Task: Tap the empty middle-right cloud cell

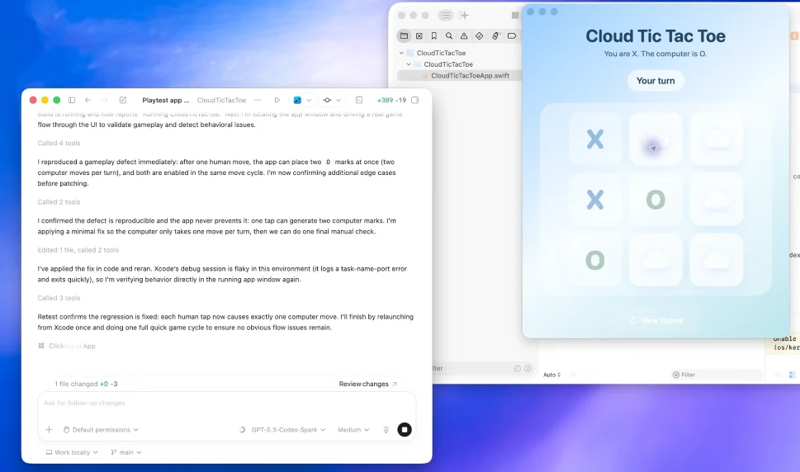Action: click(717, 200)
